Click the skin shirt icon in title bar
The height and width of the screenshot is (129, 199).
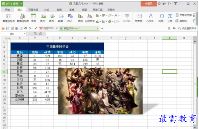tap(163, 4)
